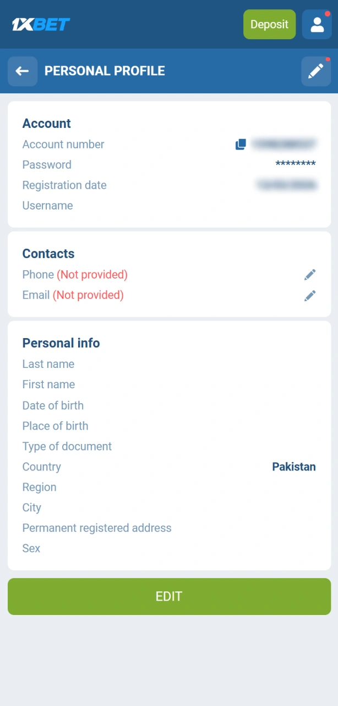Select the Sex row under Personal info
Viewport: 338px width, 706px height.
coord(31,548)
